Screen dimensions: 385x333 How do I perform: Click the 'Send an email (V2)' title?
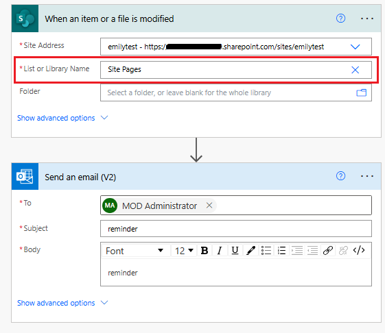point(80,177)
